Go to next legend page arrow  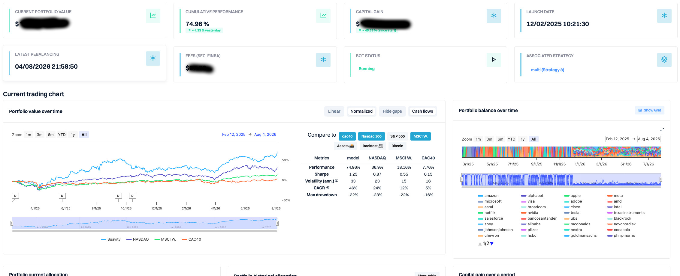[492, 244]
